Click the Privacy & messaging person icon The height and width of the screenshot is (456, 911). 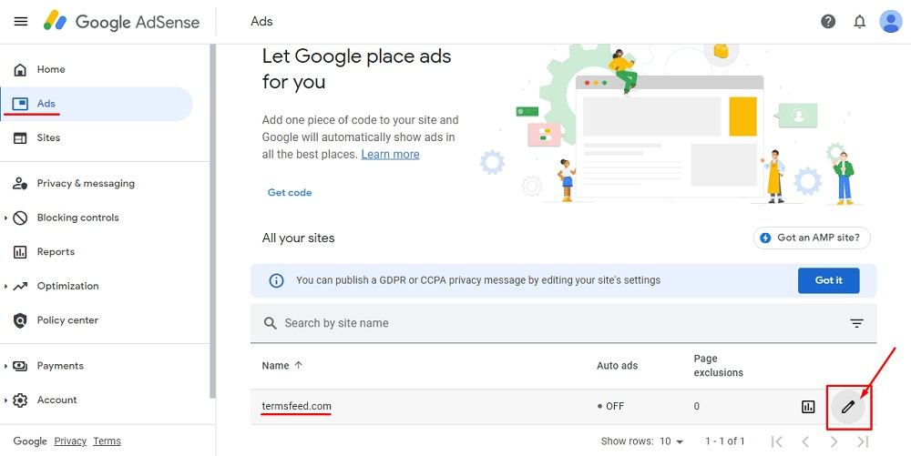(20, 183)
